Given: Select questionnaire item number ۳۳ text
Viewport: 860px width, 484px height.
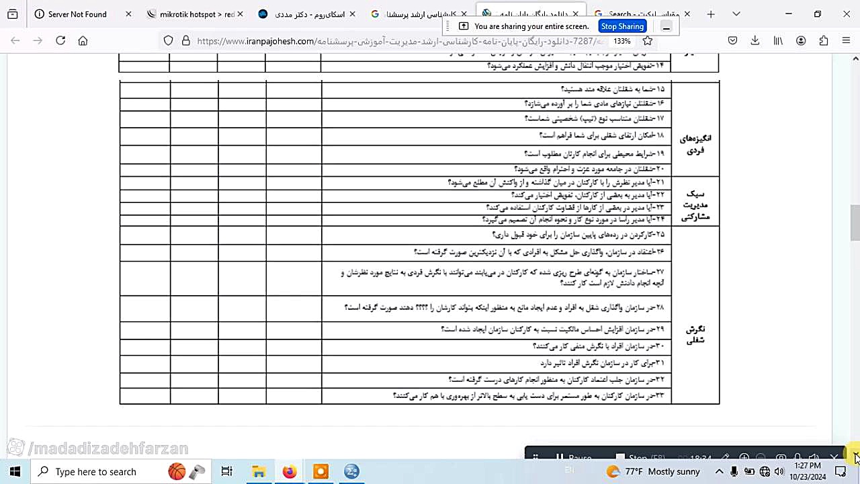Looking at the screenshot, I should 529,396.
